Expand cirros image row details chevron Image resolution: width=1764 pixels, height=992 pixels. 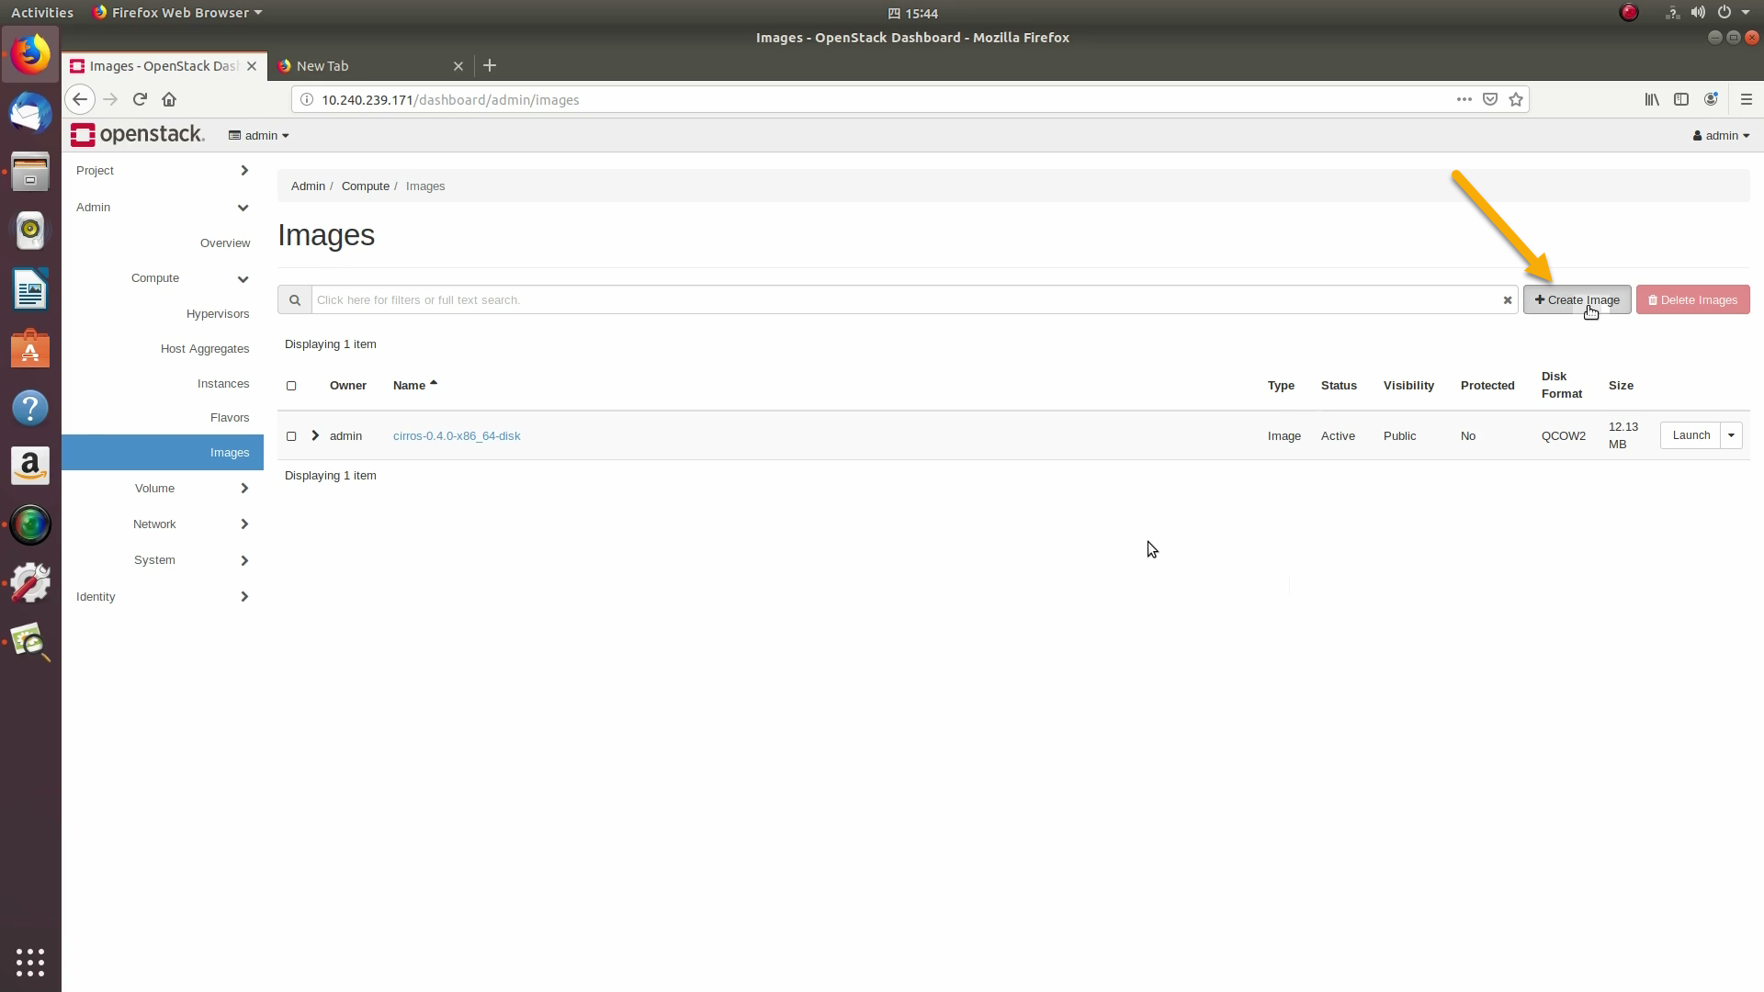point(315,435)
